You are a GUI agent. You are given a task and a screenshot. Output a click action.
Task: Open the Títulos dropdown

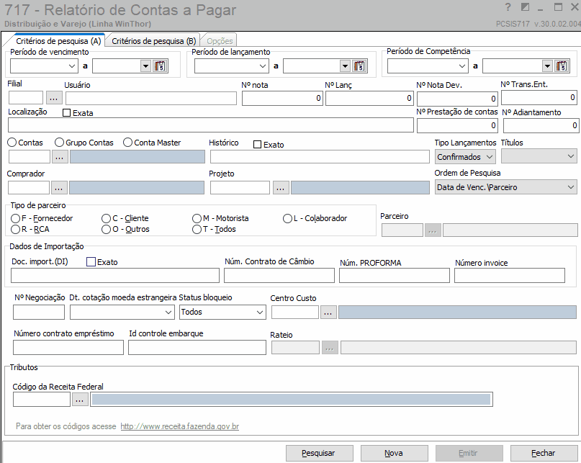[x=571, y=156]
